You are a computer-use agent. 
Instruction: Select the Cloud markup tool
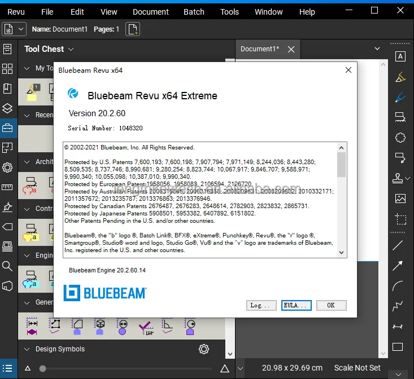pos(400,137)
